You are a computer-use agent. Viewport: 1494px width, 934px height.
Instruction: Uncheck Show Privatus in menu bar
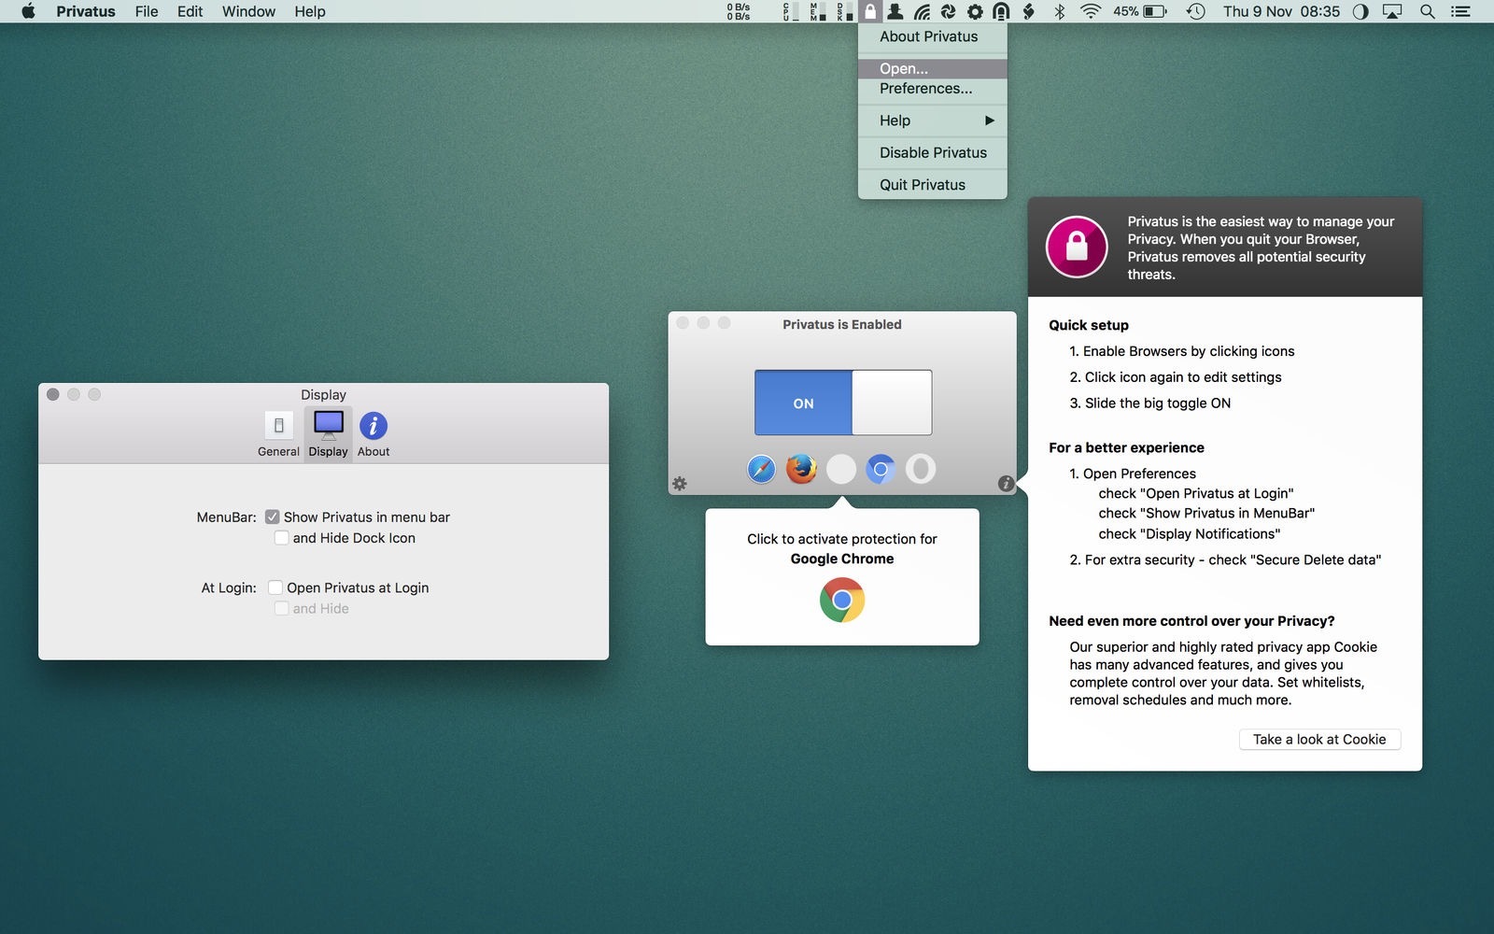coord(273,517)
